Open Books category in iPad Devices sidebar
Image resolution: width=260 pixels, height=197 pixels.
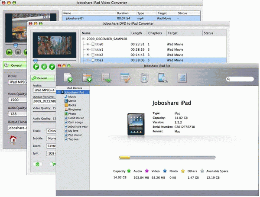72,105
